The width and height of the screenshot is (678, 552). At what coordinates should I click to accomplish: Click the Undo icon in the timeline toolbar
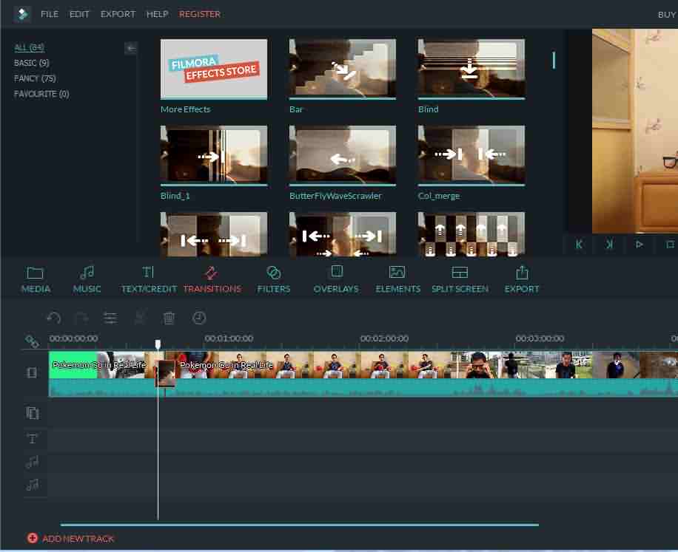(53, 318)
